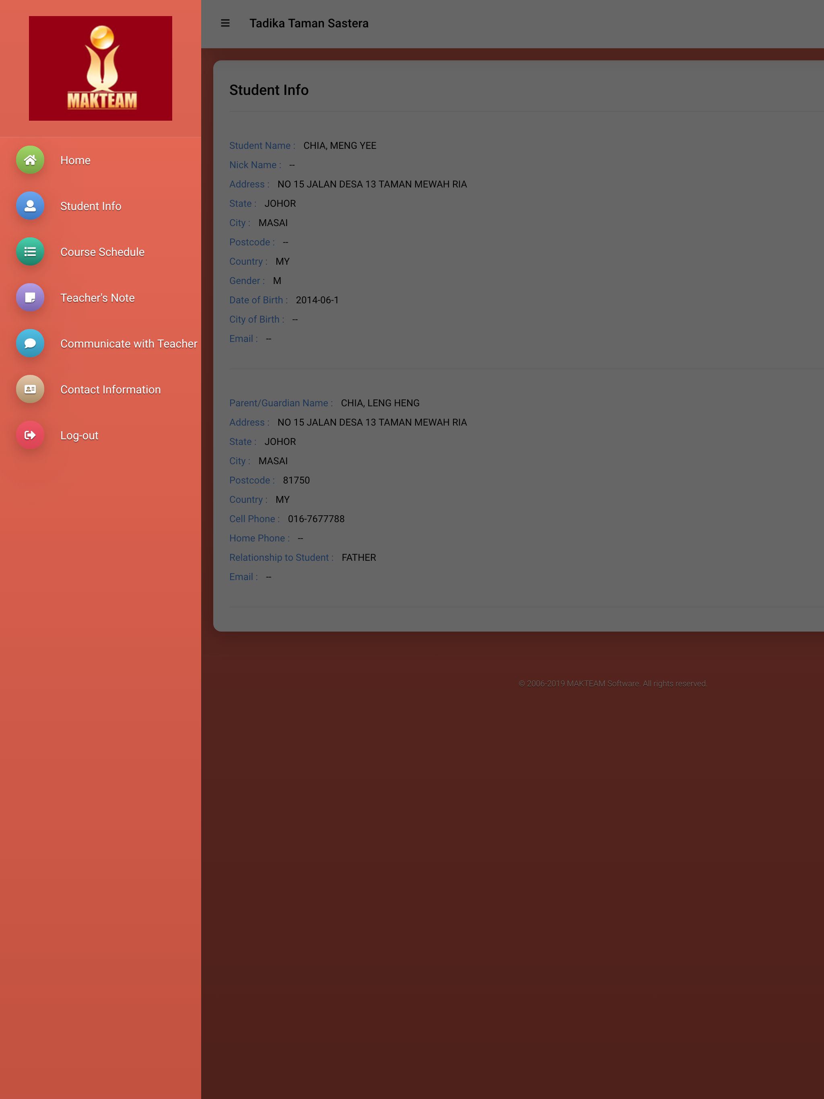Screen dimensions: 824x1099
Task: Go to Course Schedule
Action: pos(102,252)
